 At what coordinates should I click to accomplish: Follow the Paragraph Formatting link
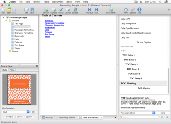[x=54, y=23]
